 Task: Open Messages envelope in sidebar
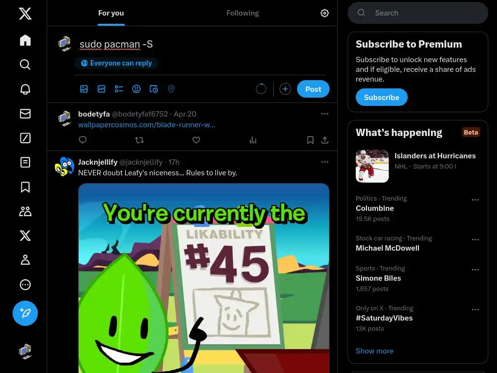25,114
